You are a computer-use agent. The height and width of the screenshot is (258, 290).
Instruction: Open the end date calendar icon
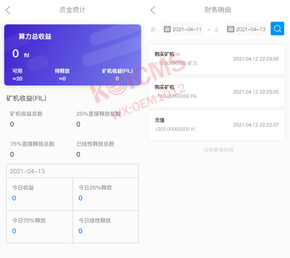230,29
